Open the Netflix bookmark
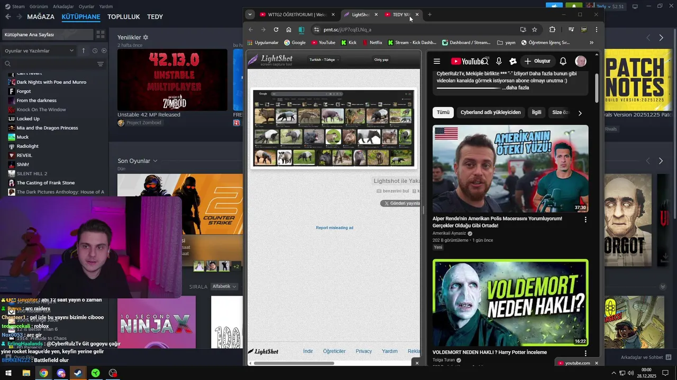The width and height of the screenshot is (677, 380). tap(372, 43)
